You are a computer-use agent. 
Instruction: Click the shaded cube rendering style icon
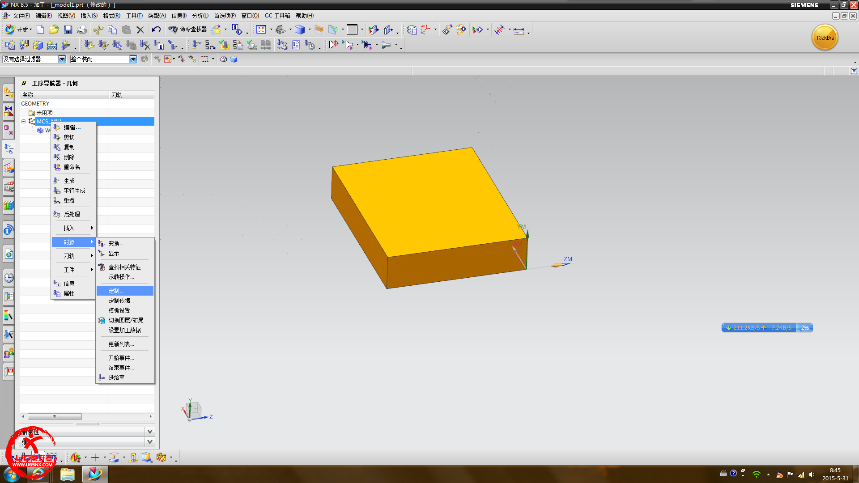[x=300, y=30]
